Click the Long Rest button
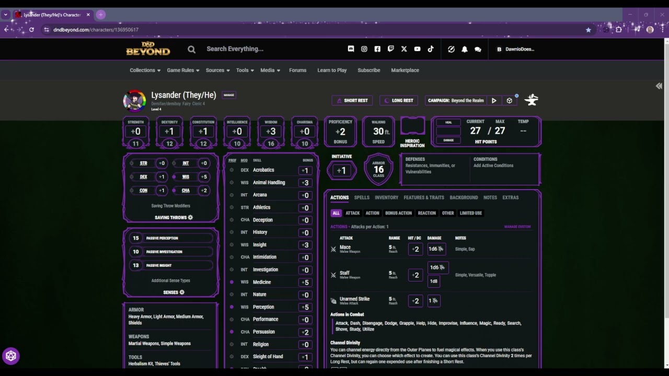Screen dimensions: 669x376 tap(399, 100)
